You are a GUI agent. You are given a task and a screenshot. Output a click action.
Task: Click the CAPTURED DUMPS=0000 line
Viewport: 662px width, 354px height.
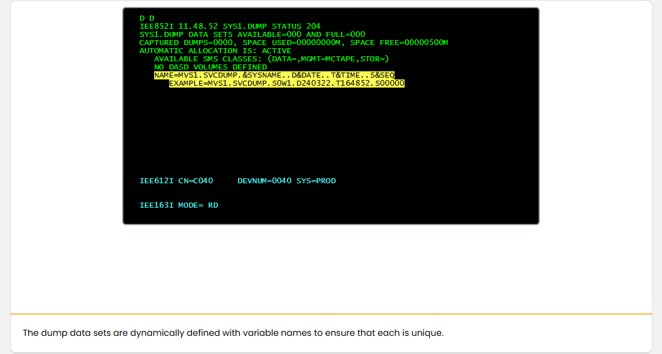tap(294, 43)
